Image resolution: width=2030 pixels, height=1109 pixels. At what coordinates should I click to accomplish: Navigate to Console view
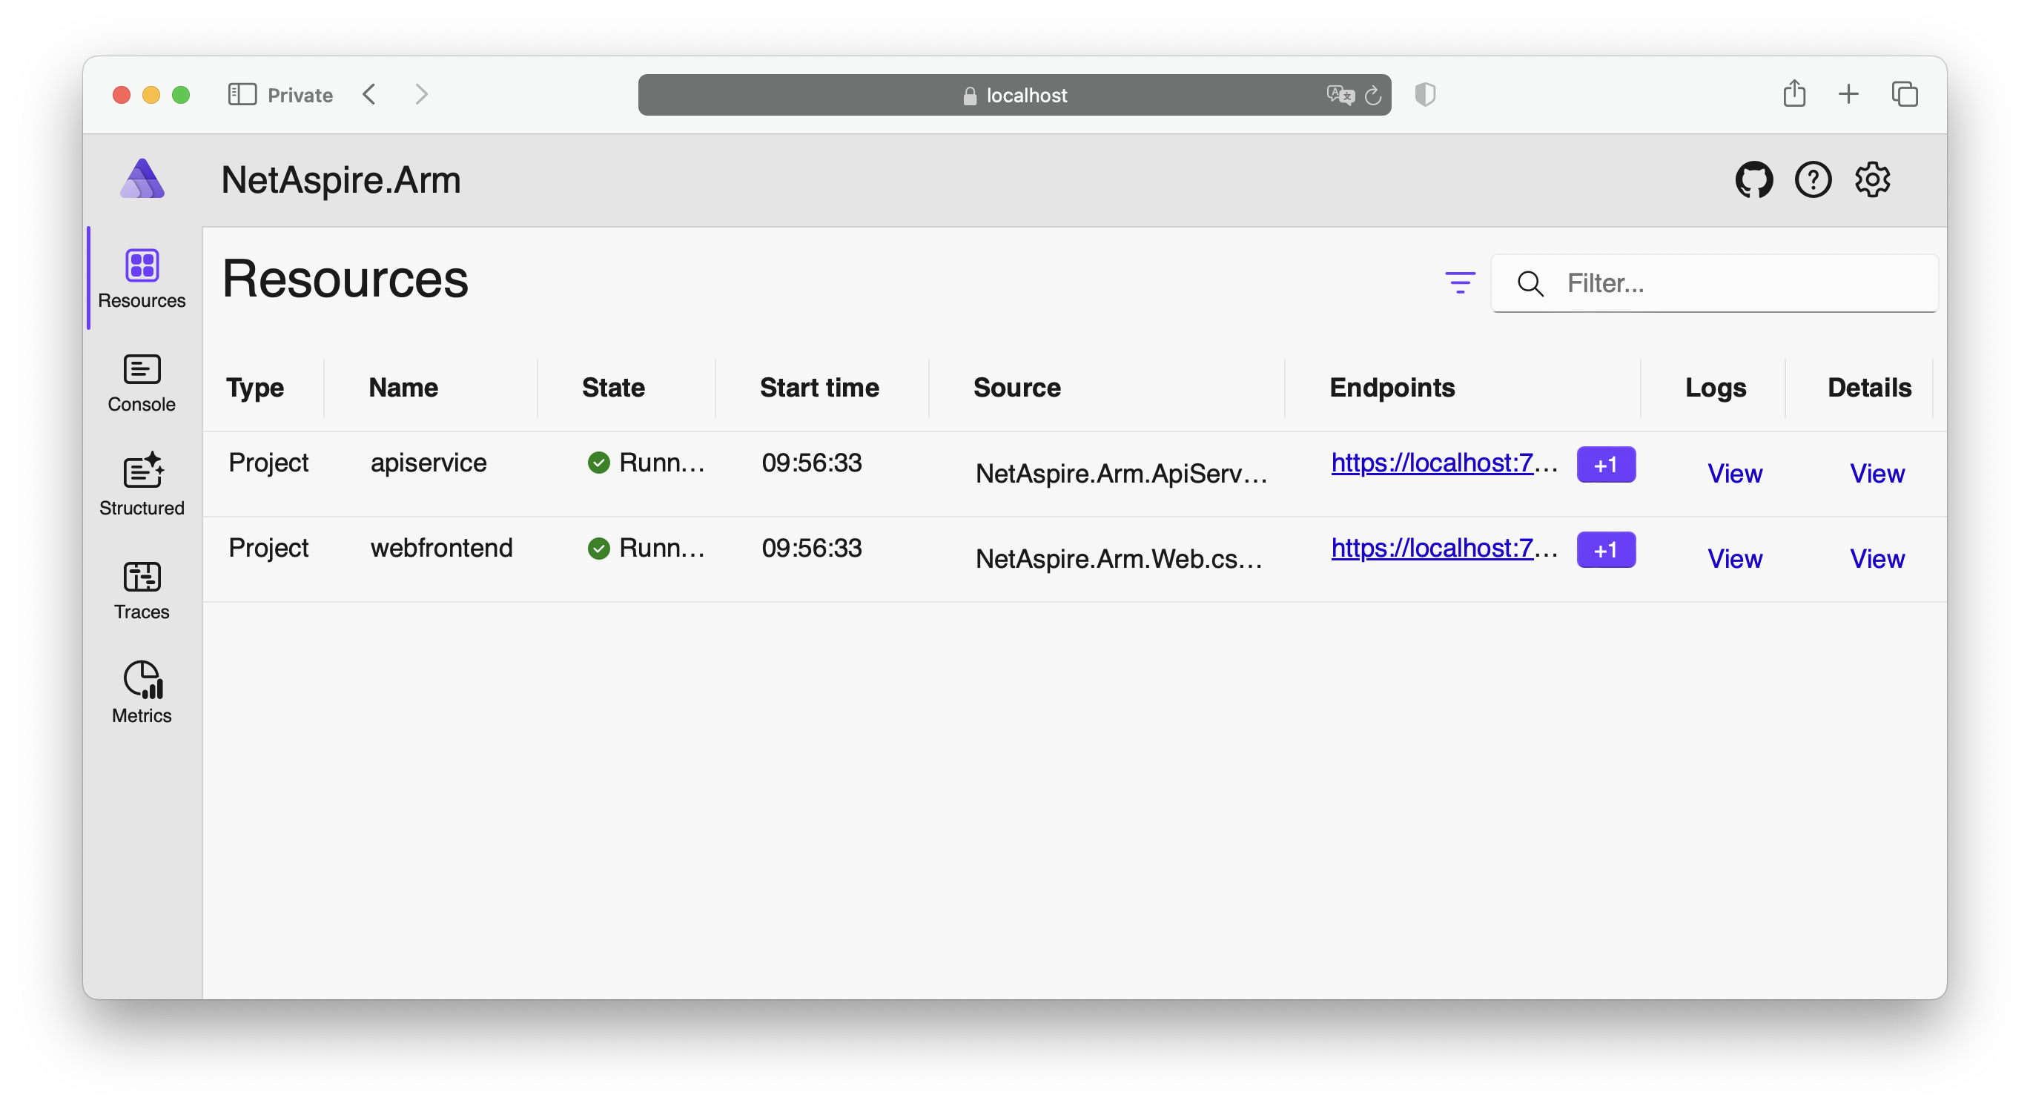[x=141, y=383]
